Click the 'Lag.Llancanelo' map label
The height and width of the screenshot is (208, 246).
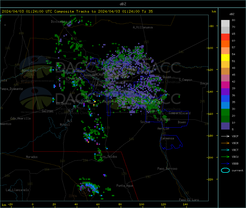17,190
